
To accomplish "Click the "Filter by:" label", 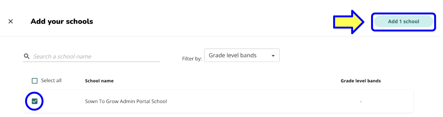I will (192, 58).
